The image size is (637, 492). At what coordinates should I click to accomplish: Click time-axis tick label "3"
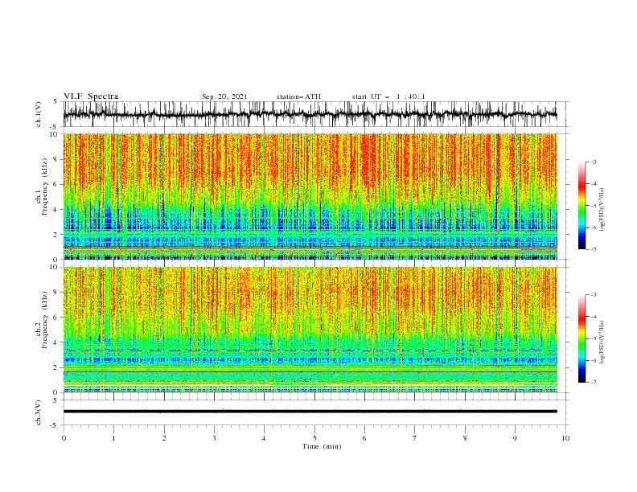click(214, 438)
